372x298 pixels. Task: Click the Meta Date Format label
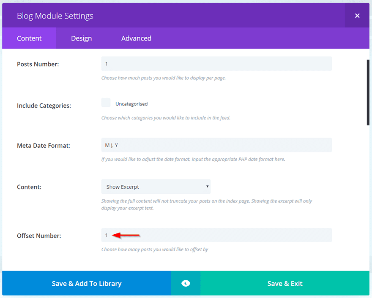click(44, 146)
